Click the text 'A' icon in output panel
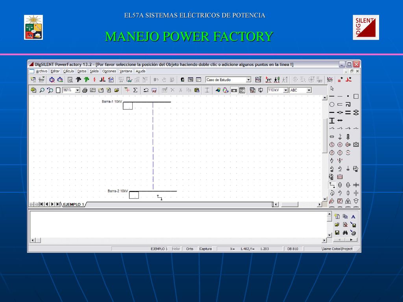The image size is (403, 302). [353, 217]
